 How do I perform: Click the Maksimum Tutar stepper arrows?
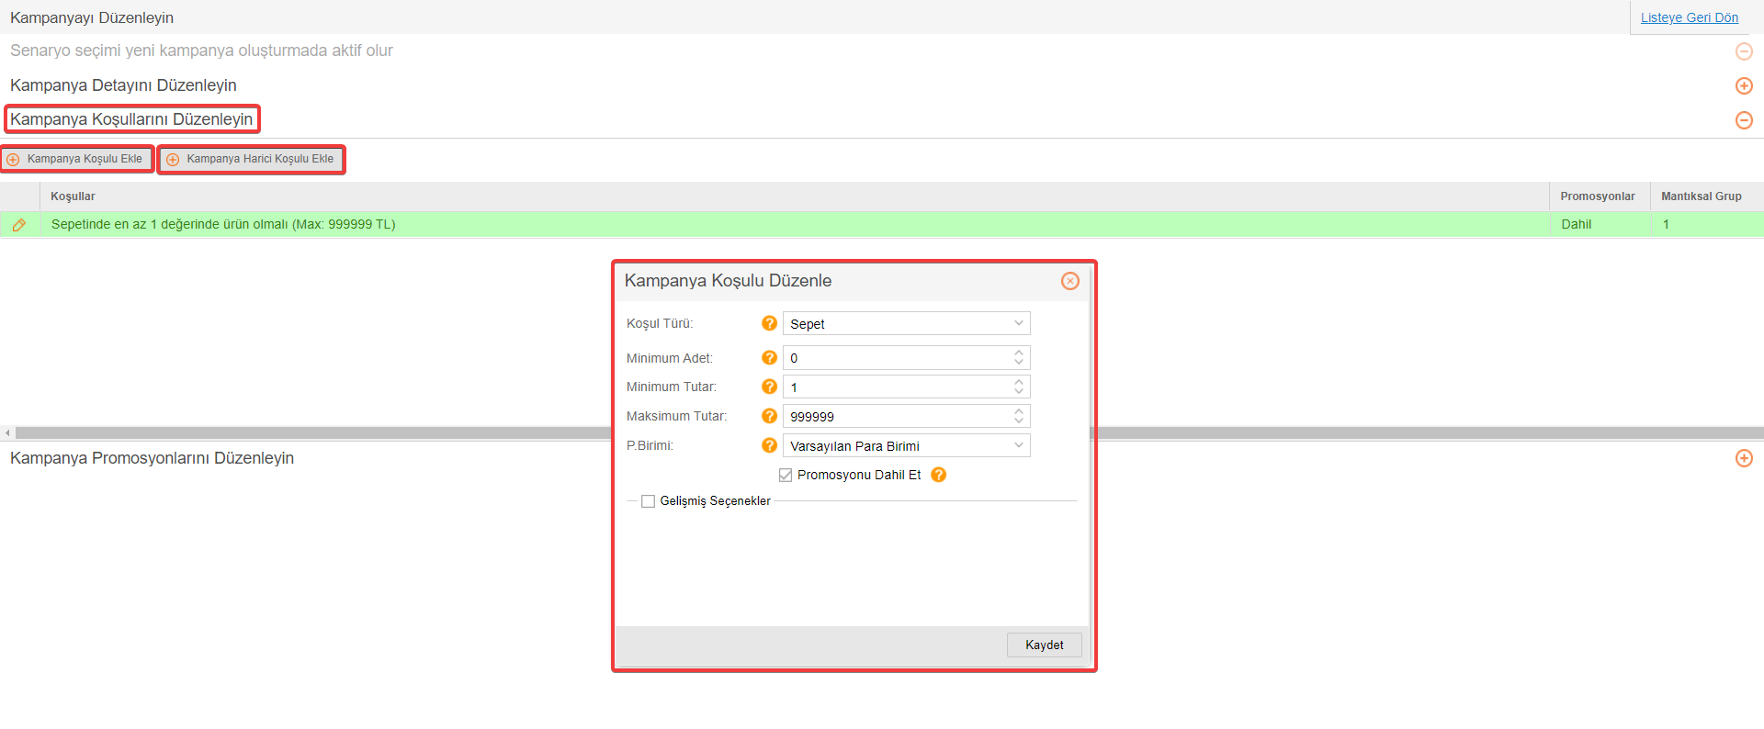click(x=1019, y=416)
